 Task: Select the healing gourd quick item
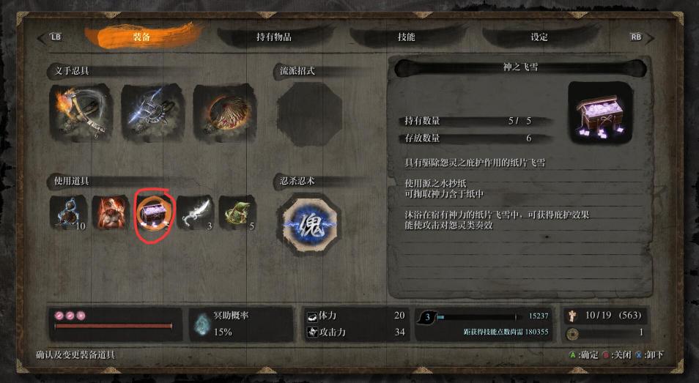(x=68, y=213)
